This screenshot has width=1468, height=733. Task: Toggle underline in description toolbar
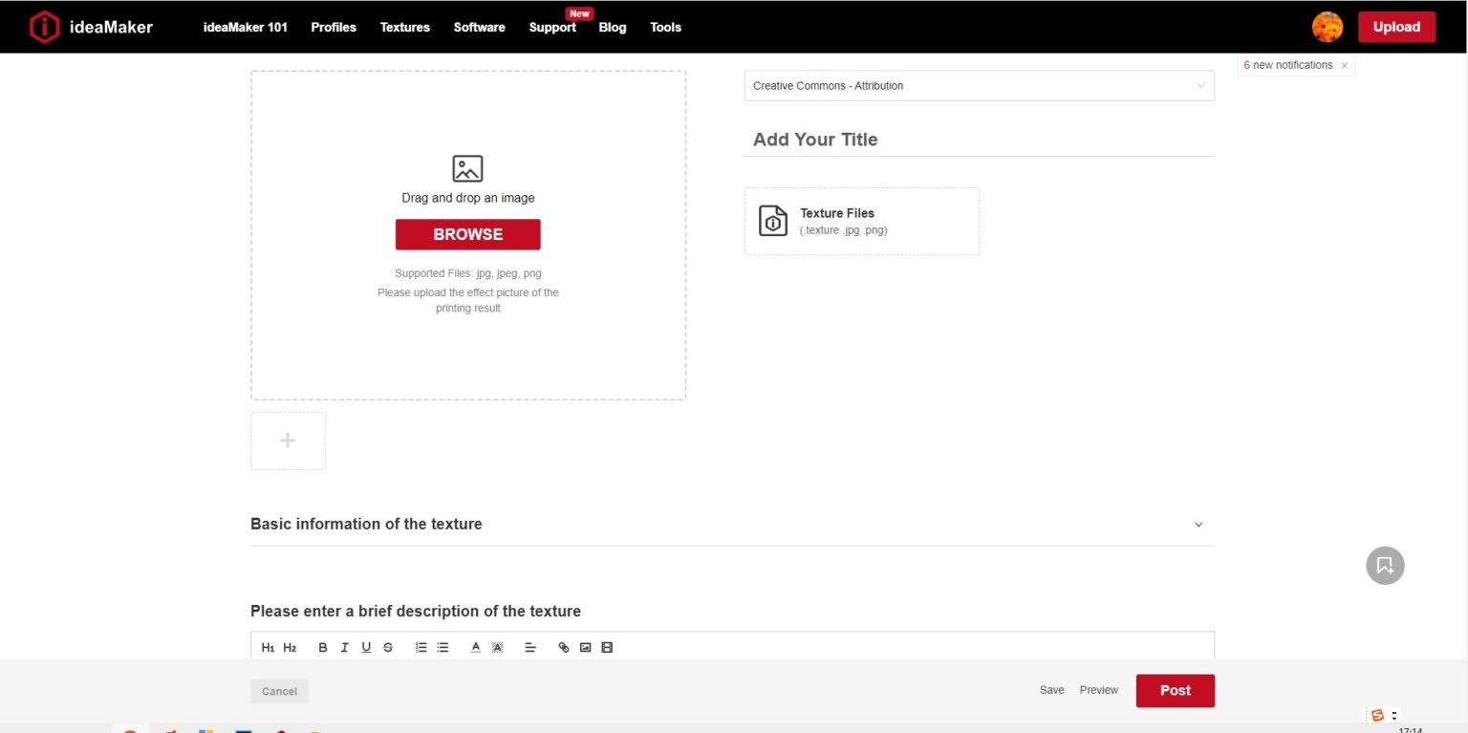pos(366,648)
